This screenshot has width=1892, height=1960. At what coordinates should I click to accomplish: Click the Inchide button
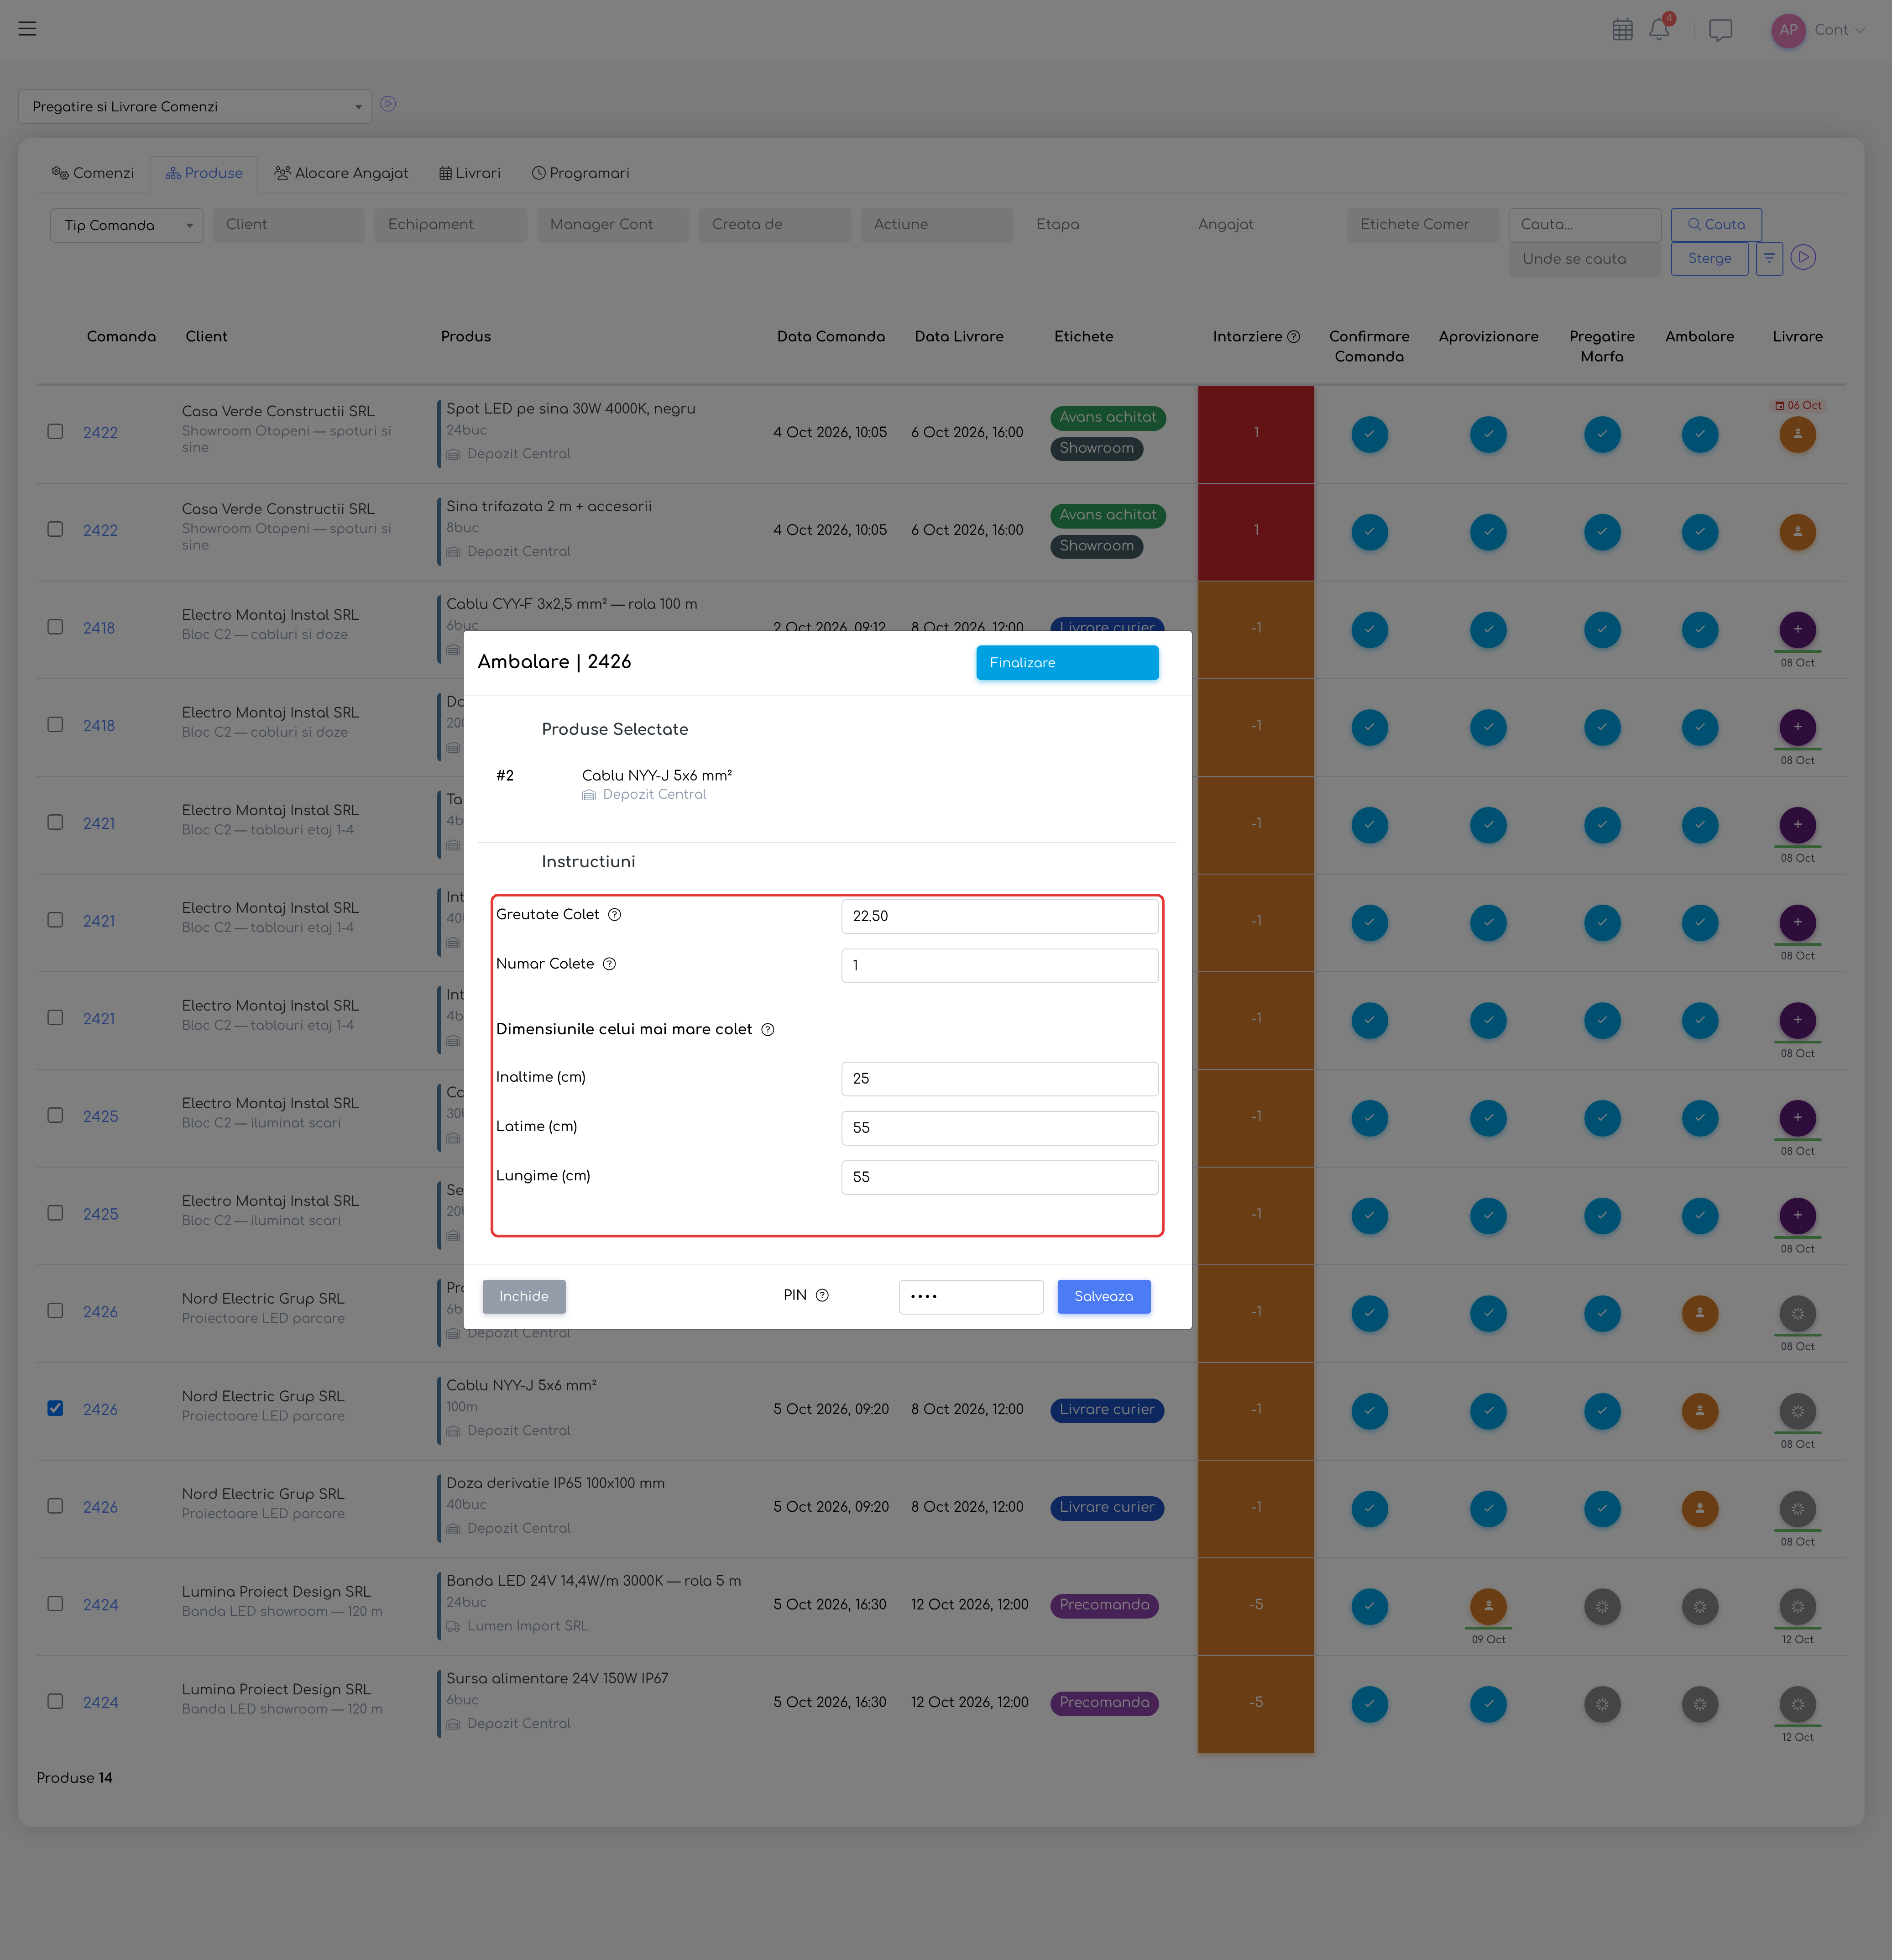[524, 1297]
